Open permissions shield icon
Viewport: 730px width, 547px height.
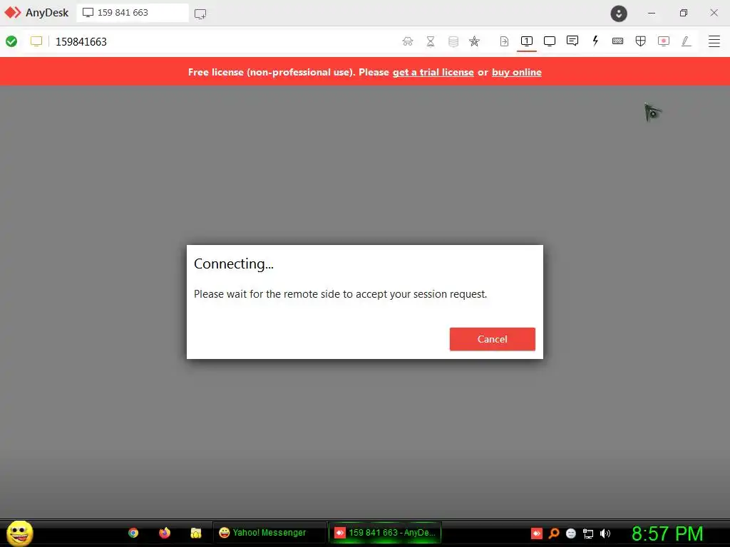[x=641, y=41]
